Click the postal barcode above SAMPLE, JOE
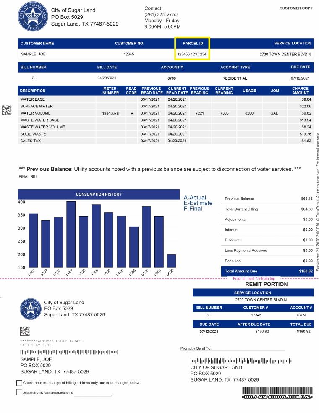Image resolution: width=319 pixels, height=413 pixels. pyautogui.click(x=69, y=352)
